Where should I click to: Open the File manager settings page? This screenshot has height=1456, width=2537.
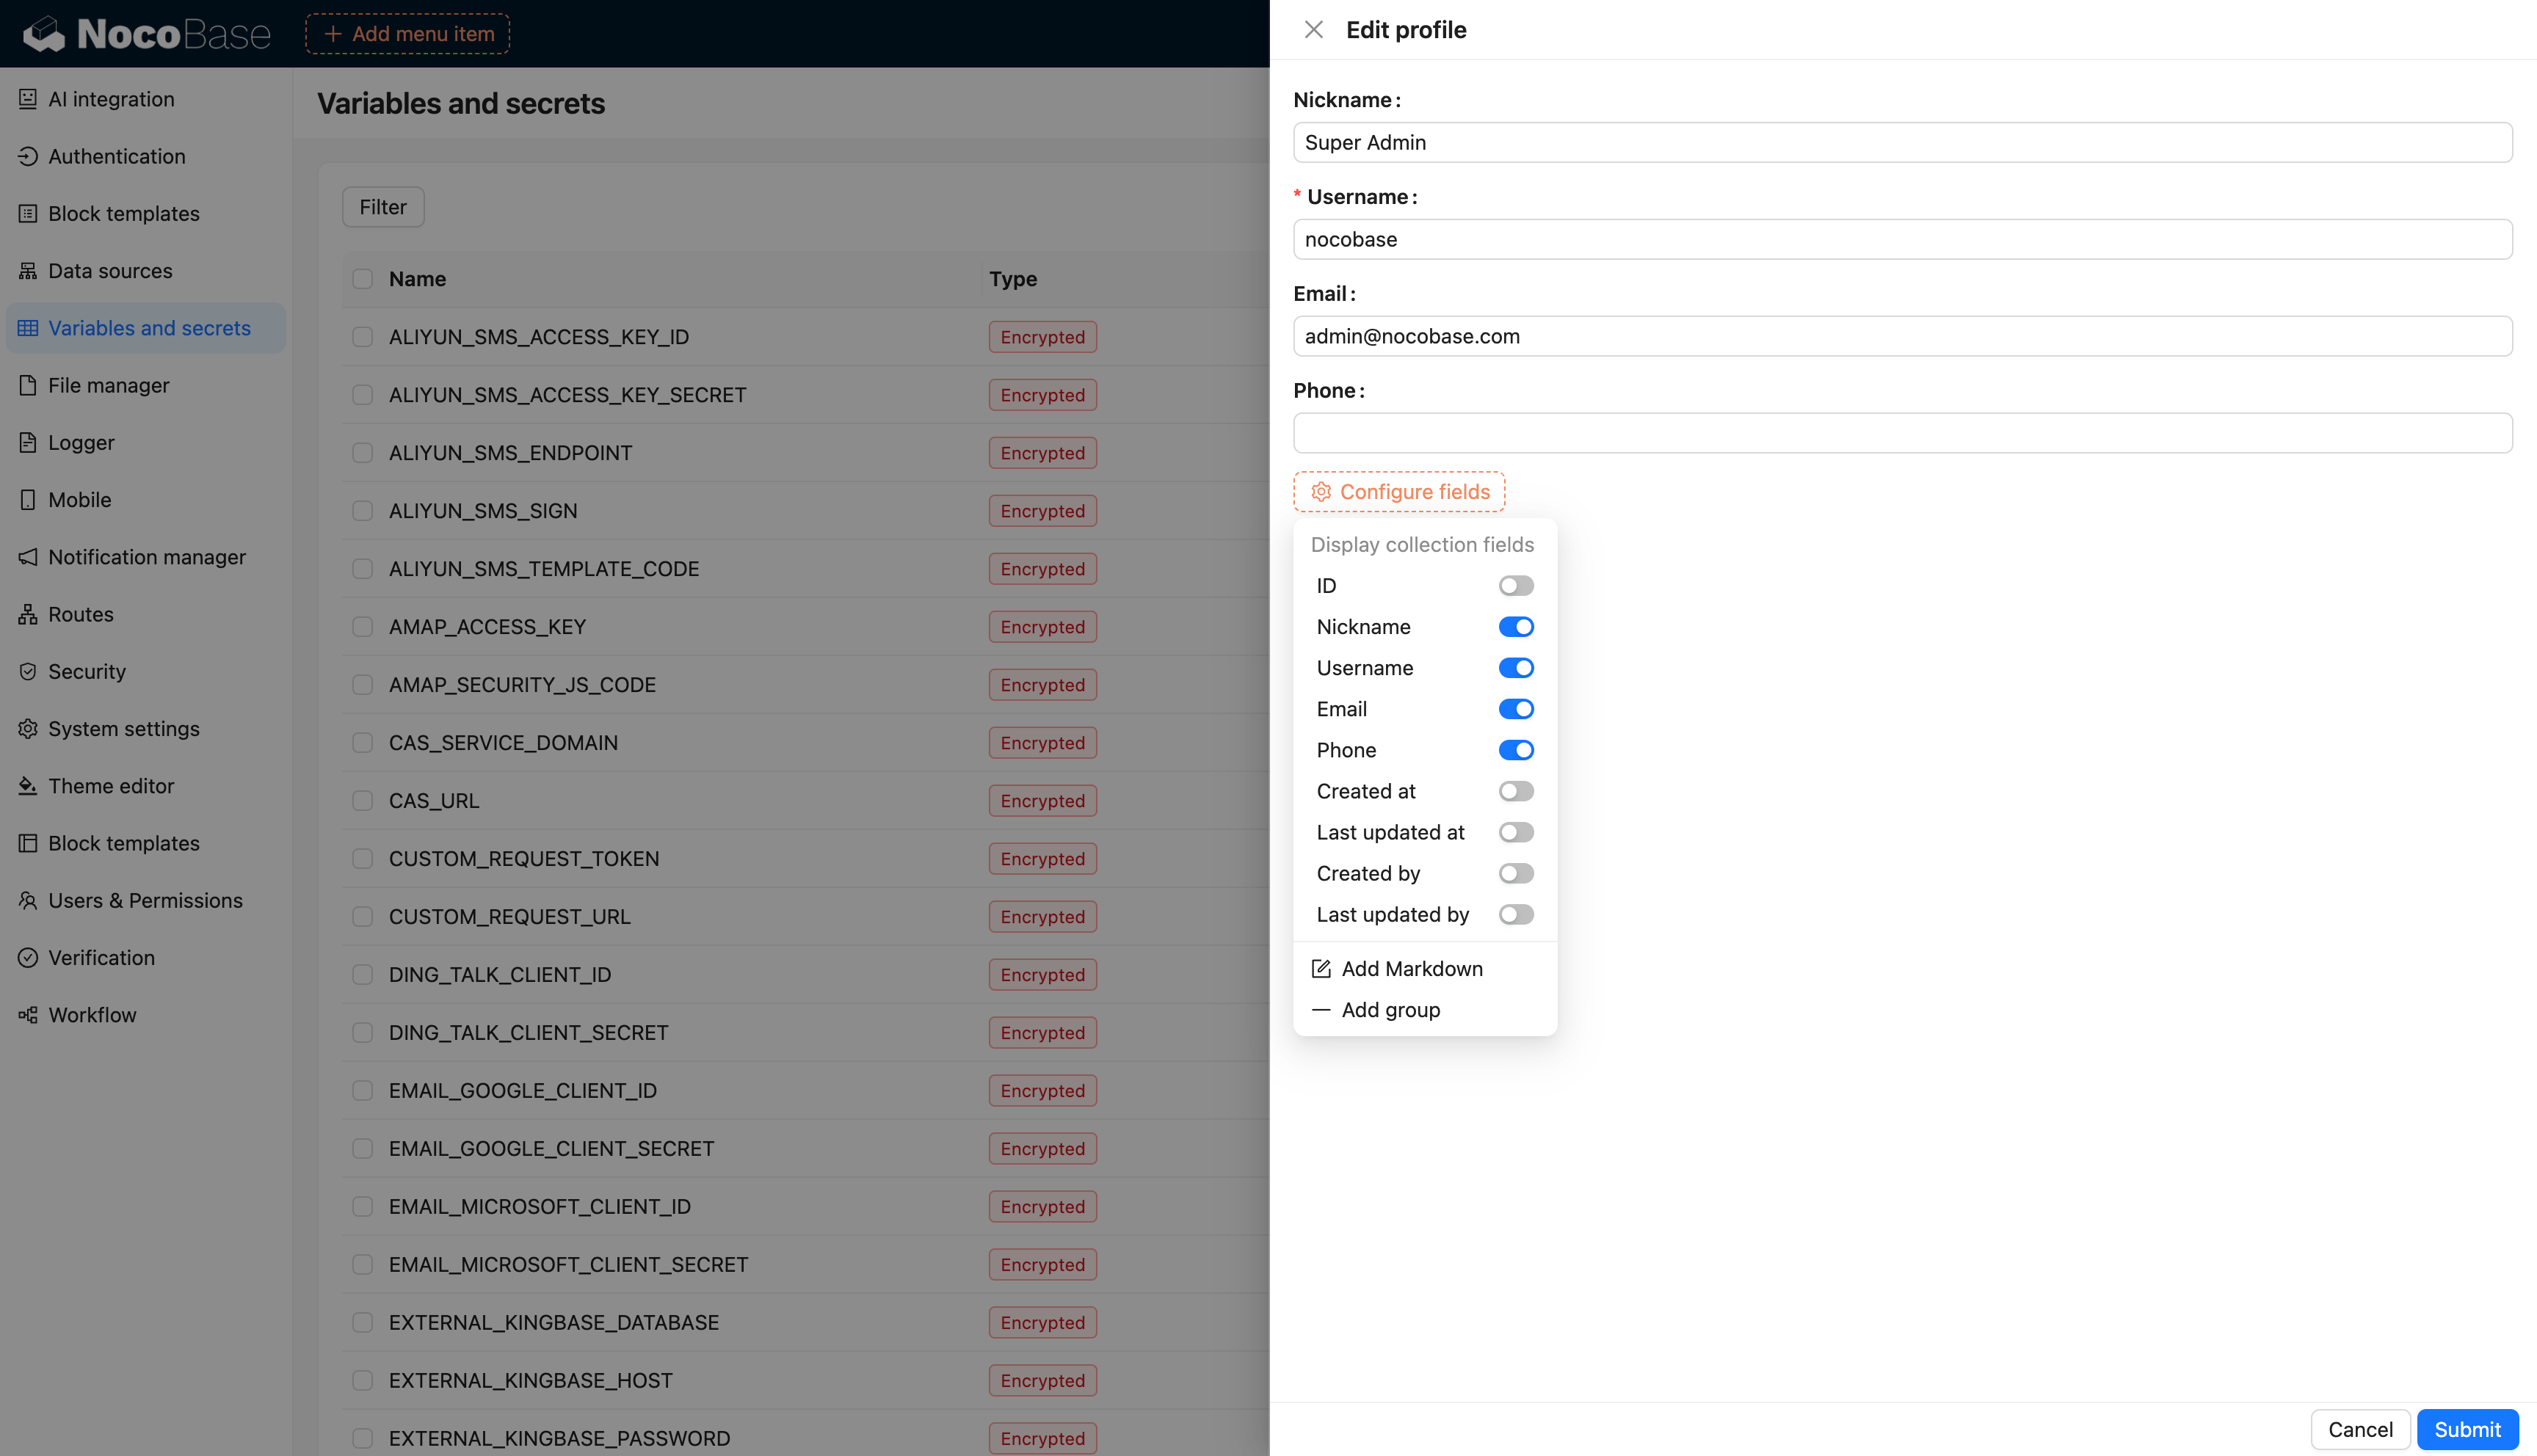(146, 385)
